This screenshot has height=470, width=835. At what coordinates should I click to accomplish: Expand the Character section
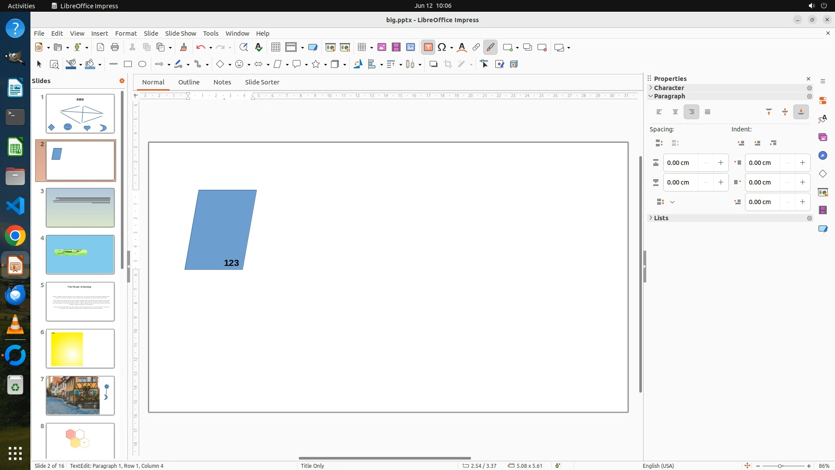pos(669,88)
